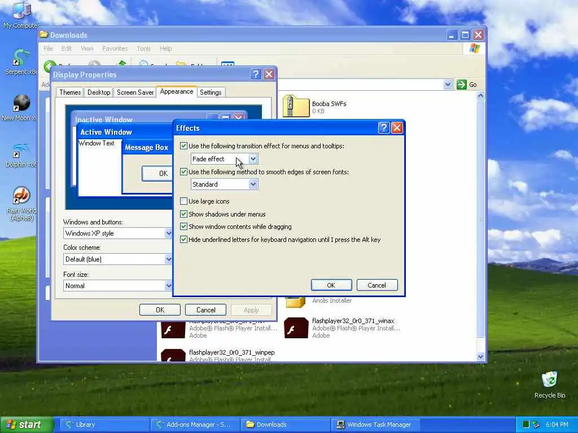The image size is (578, 433).
Task: Click the Active Window preview title bar
Action: (125, 132)
